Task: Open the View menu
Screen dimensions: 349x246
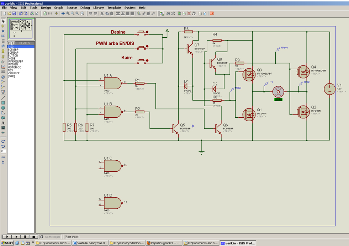Action: pyautogui.click(x=14, y=8)
